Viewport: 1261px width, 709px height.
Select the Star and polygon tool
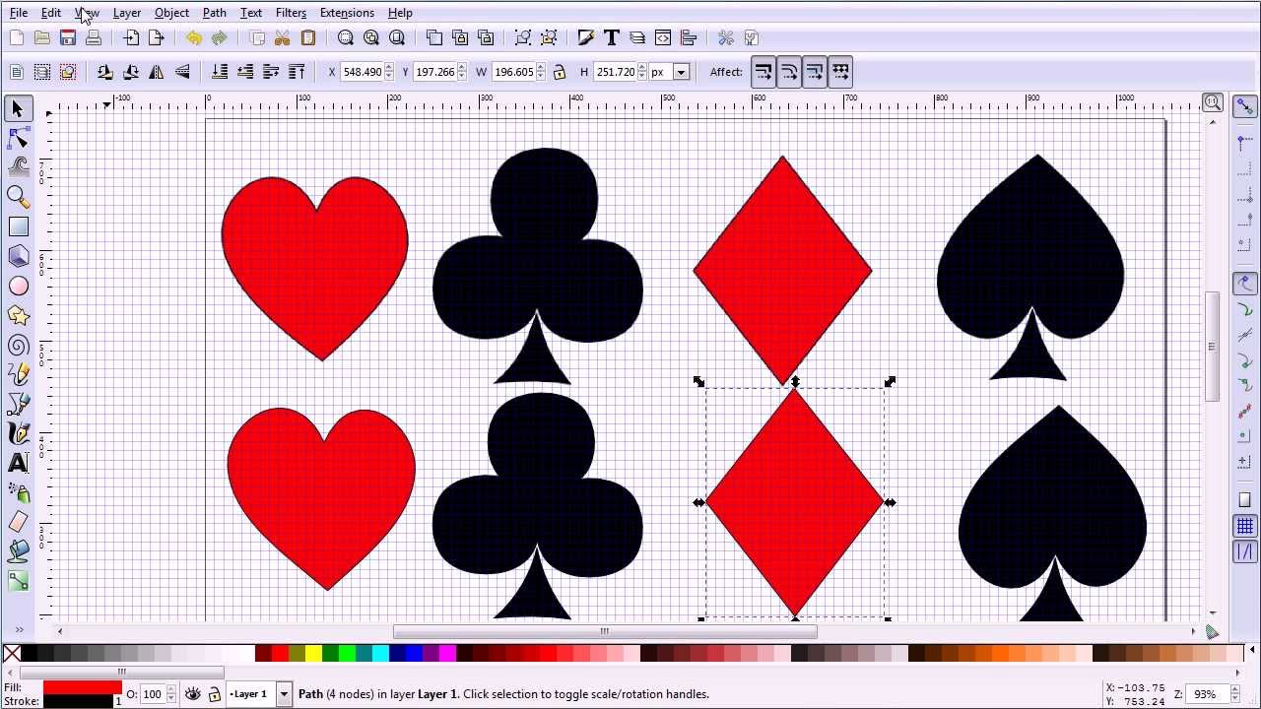(18, 315)
